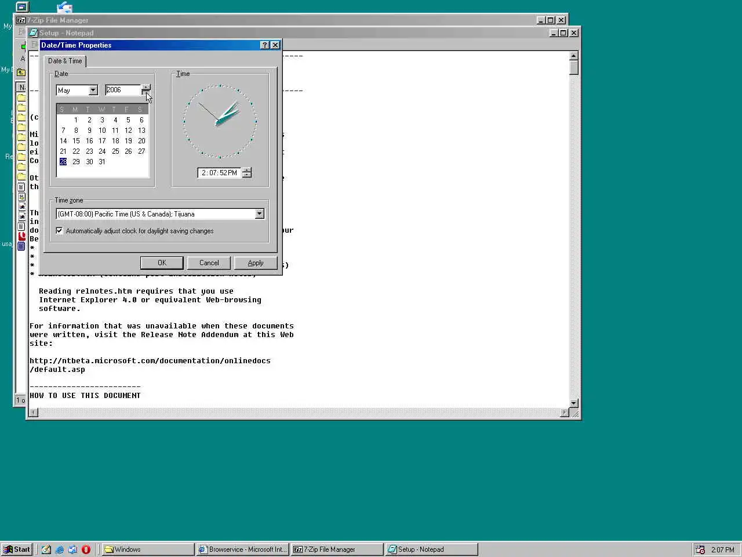Click the time field showing 2:07:52 PM
This screenshot has width=742, height=557.
tap(219, 173)
